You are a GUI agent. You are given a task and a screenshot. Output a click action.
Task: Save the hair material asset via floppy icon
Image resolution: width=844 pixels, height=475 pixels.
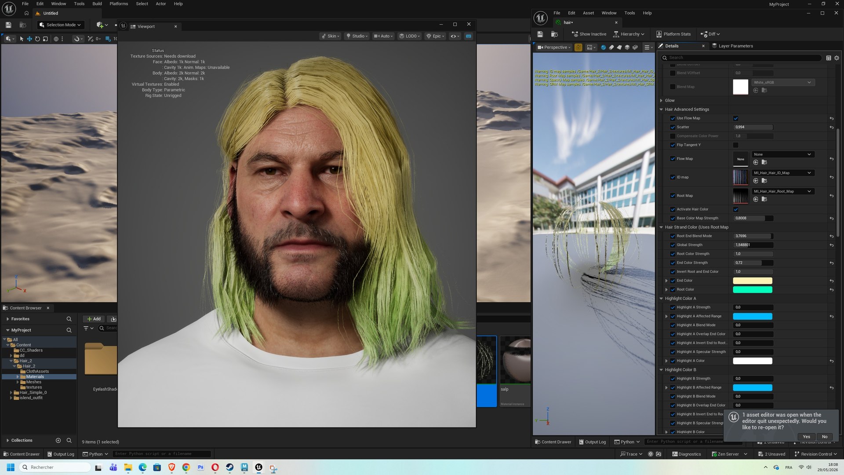coord(540,34)
